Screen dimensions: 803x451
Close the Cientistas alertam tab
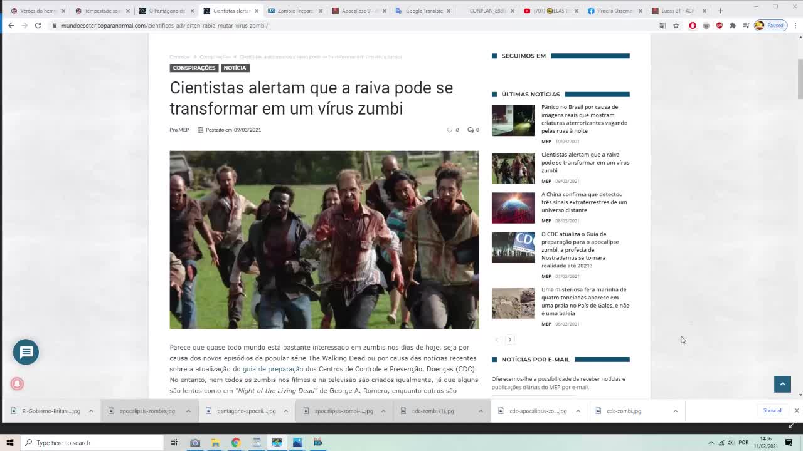(256, 11)
